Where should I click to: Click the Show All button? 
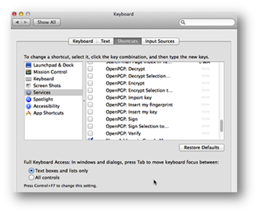pos(47,22)
